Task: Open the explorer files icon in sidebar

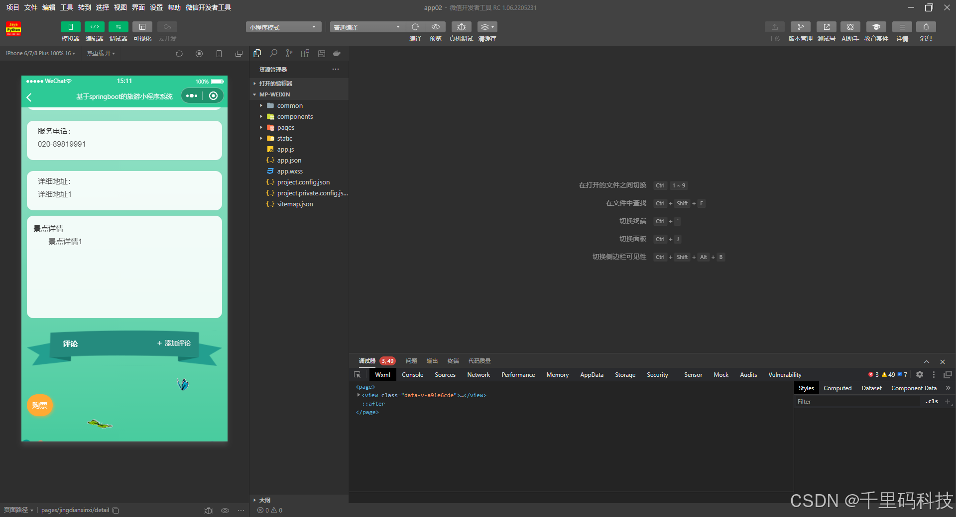Action: point(257,53)
